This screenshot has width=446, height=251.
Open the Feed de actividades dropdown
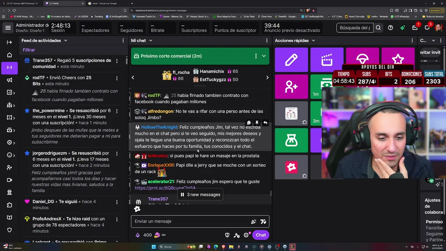tap(65, 40)
